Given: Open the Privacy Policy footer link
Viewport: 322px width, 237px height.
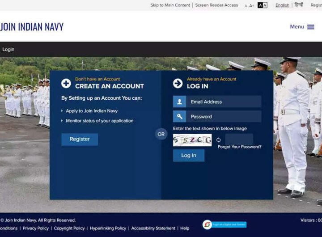Looking at the screenshot, I should click(x=36, y=229).
